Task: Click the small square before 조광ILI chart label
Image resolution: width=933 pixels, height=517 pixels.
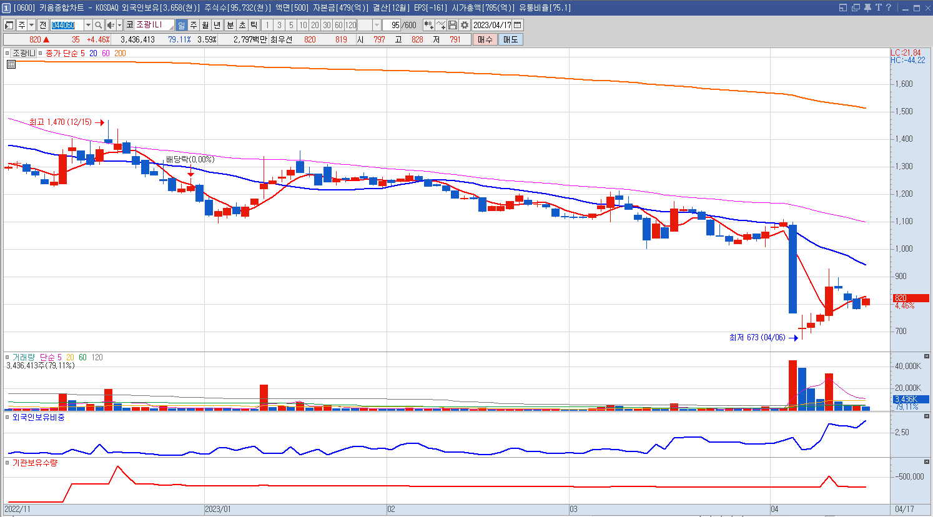Action: [7, 54]
